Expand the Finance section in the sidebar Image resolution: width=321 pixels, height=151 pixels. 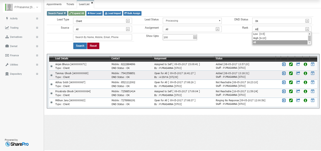coord(37,55)
